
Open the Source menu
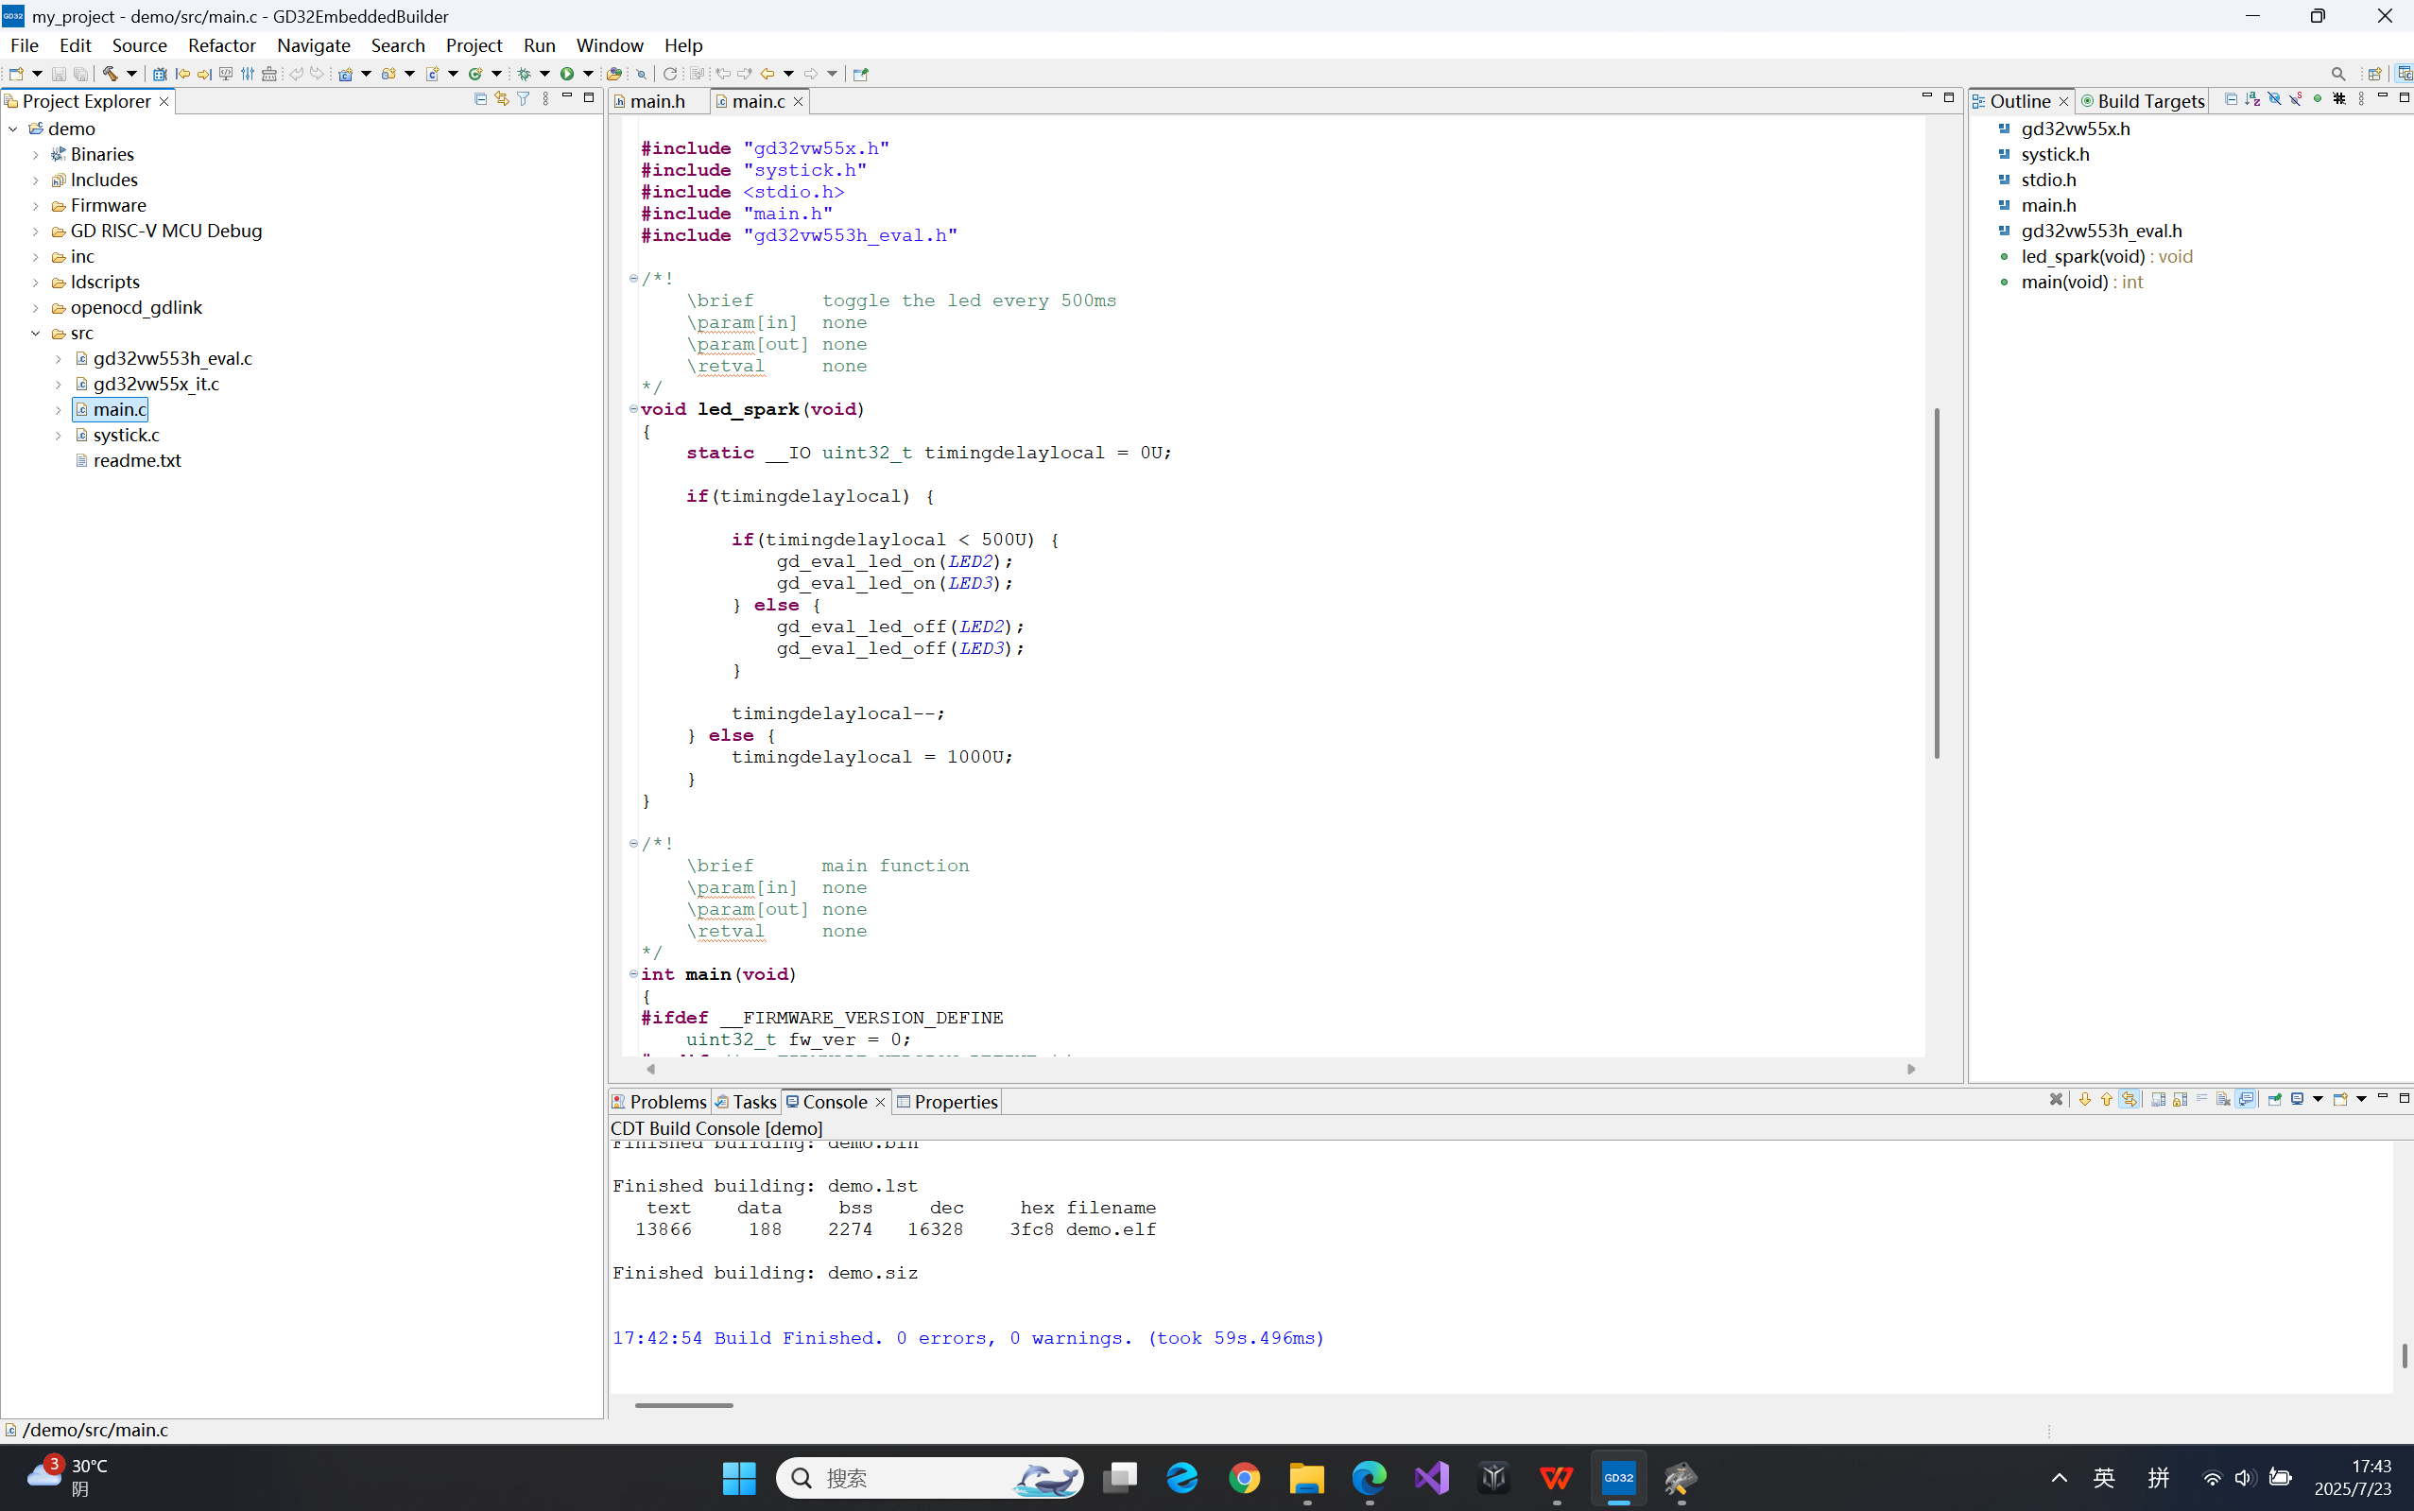[139, 45]
